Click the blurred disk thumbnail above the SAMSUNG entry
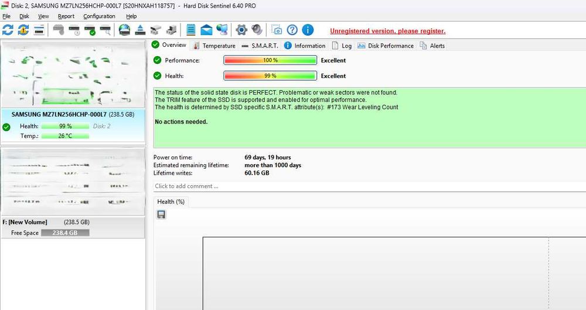 pyautogui.click(x=73, y=74)
